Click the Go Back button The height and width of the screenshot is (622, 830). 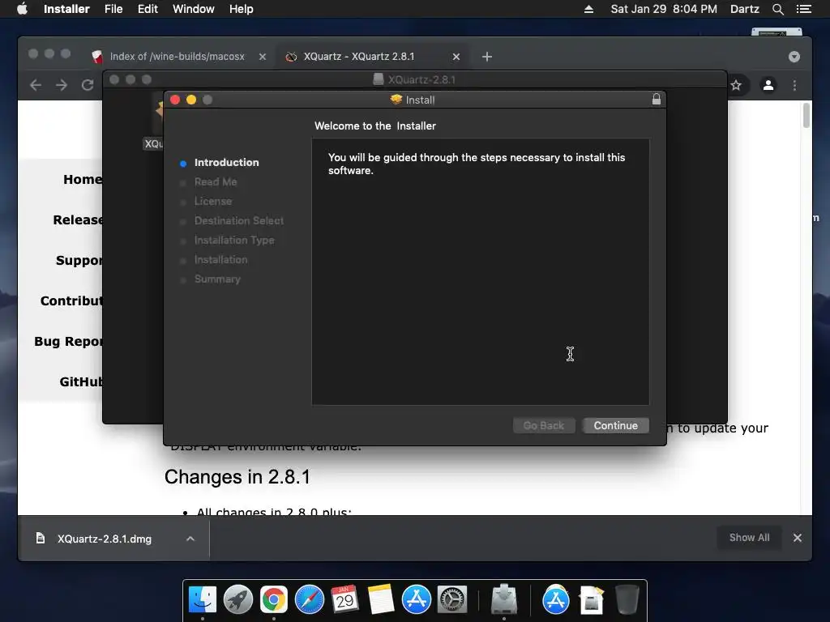coord(544,426)
